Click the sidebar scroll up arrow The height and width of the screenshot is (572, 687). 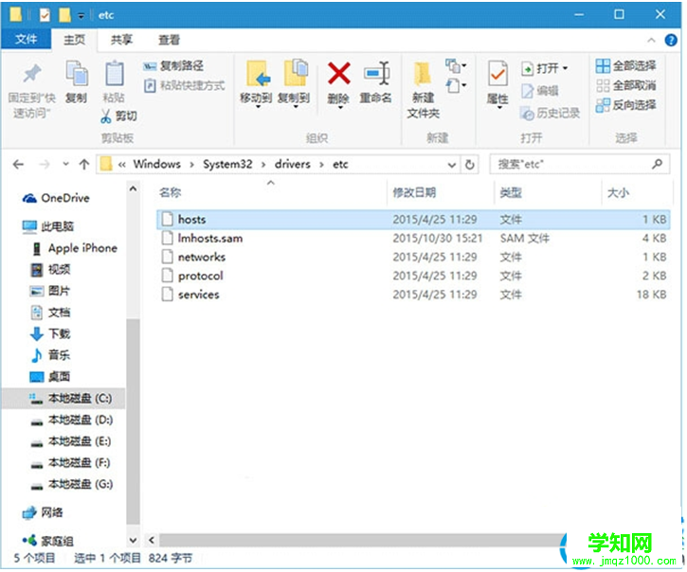coord(134,188)
